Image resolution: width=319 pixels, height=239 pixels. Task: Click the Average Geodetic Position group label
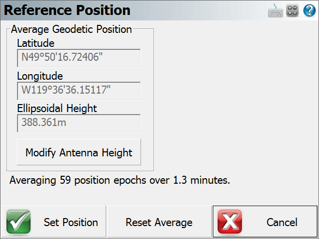(71, 29)
